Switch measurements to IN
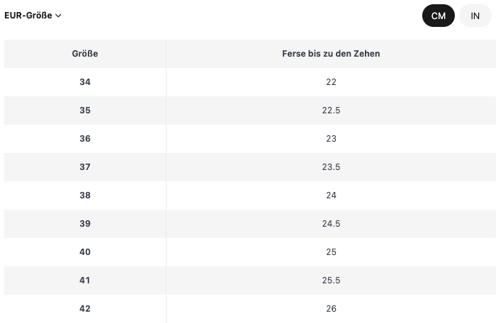Viewport: 503px width, 323px height. point(475,16)
